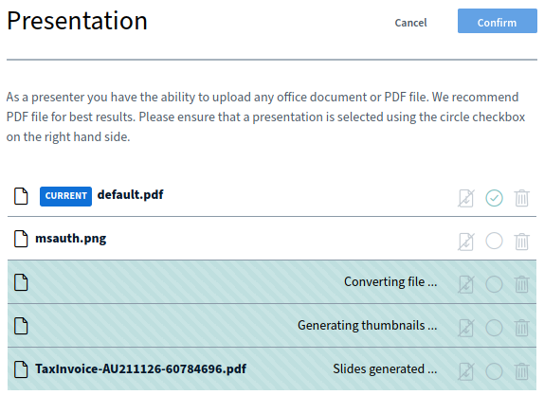Image resolution: width=544 pixels, height=395 pixels.
Task: Click the Confirm button
Action: pos(498,21)
